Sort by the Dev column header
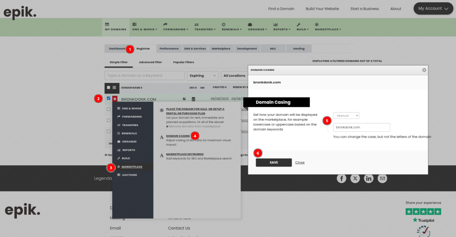Image resolution: width=456 pixels, height=237 pixels. [193, 87]
